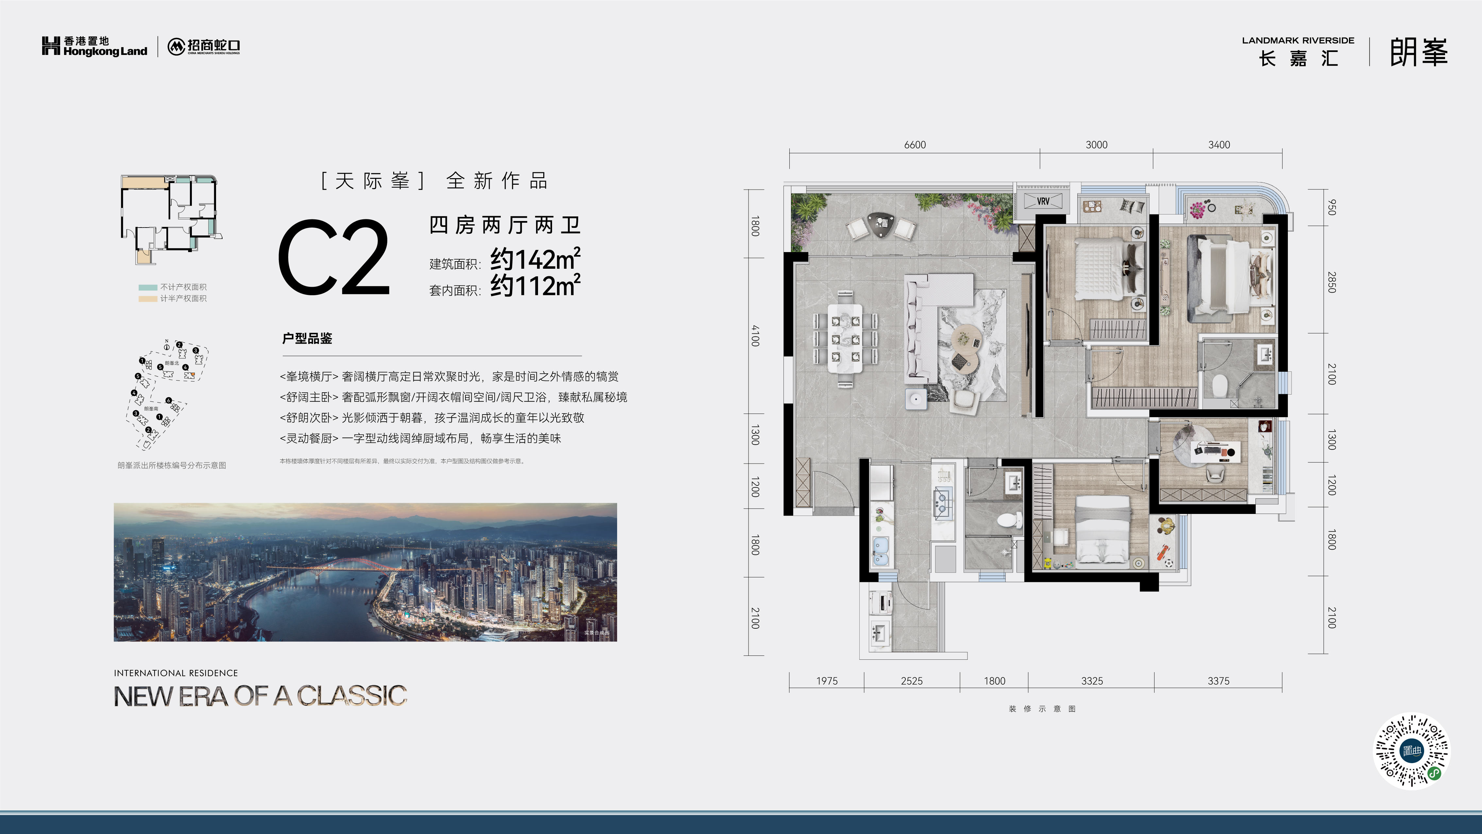Click the fine-print disclaimer below the descriptions
Viewport: 1482px width, 834px height.
[x=402, y=461]
